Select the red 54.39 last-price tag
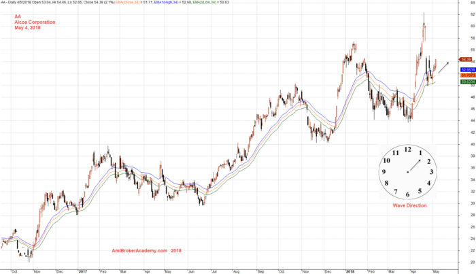The image size is (476, 274). click(466, 59)
